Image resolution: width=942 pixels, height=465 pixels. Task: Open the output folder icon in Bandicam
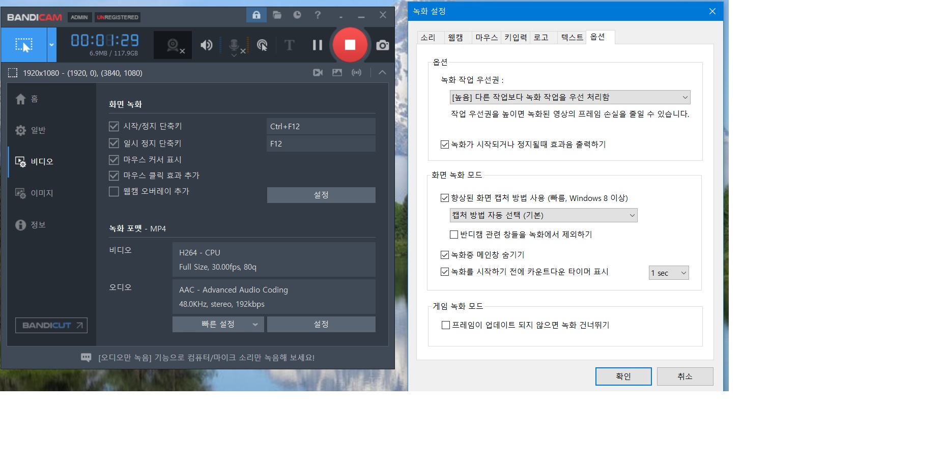[x=277, y=15]
